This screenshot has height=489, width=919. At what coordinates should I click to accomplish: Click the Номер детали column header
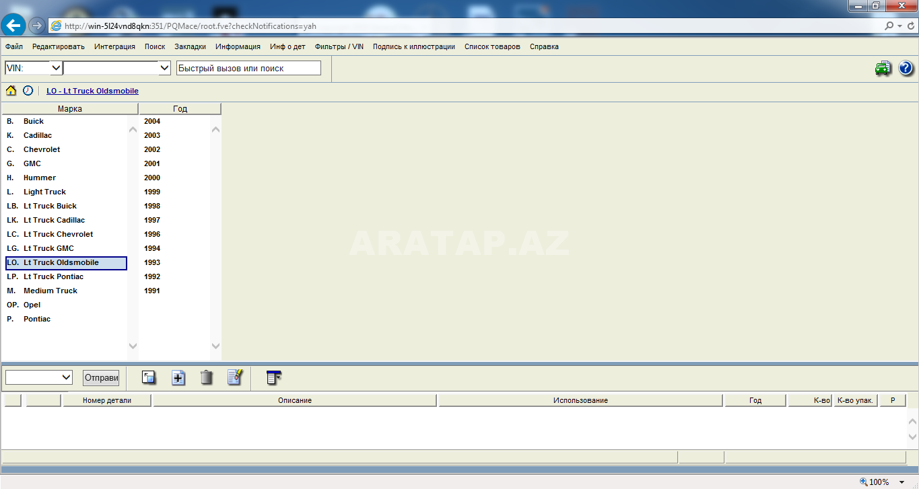coord(107,400)
